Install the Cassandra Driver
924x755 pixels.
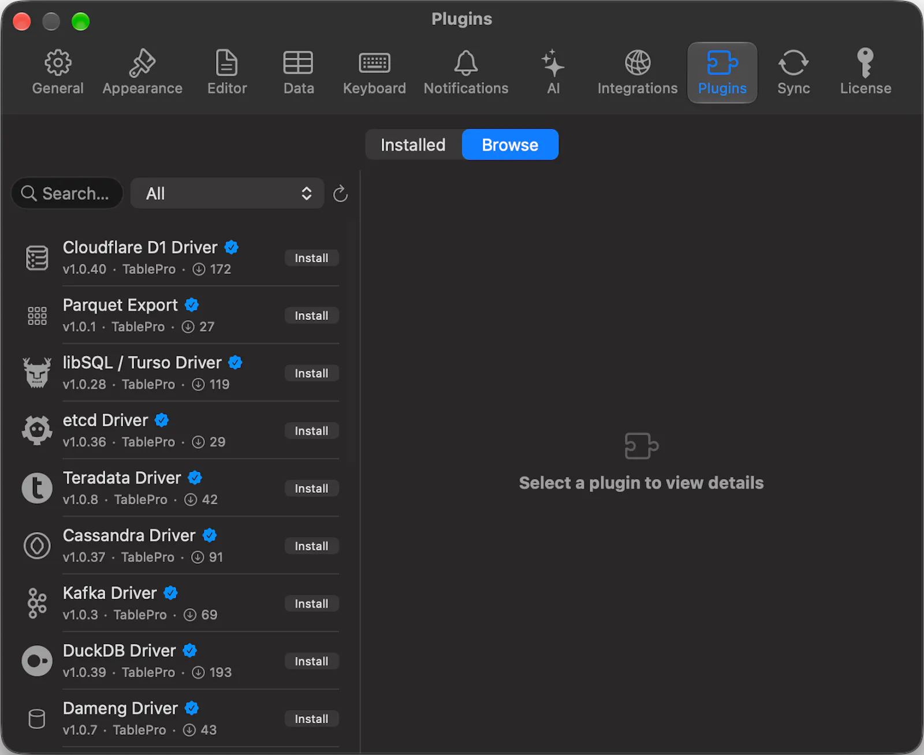click(311, 546)
